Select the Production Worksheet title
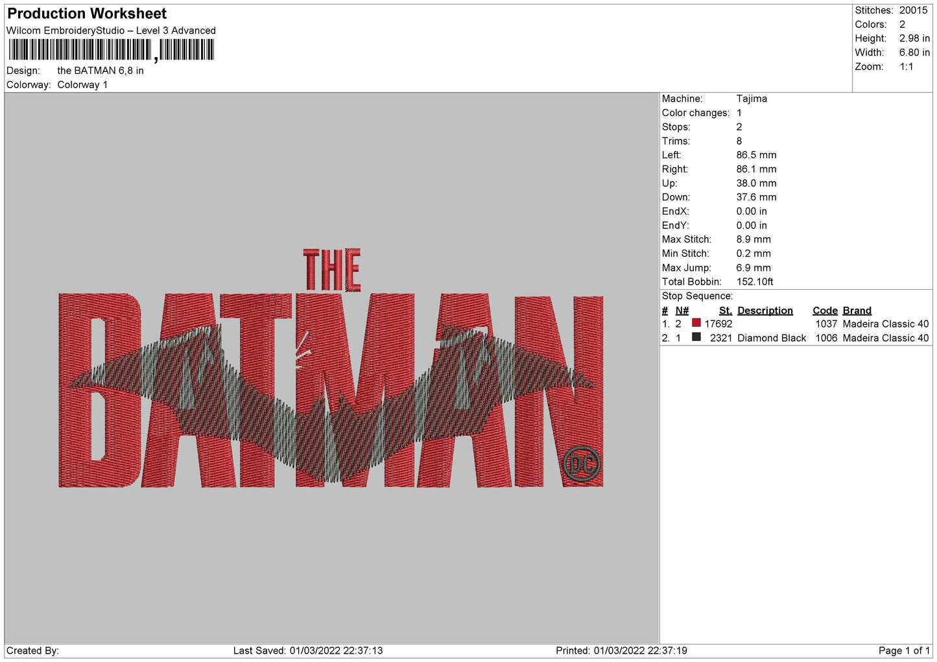Image resolution: width=937 pixels, height=662 pixels. [x=87, y=14]
